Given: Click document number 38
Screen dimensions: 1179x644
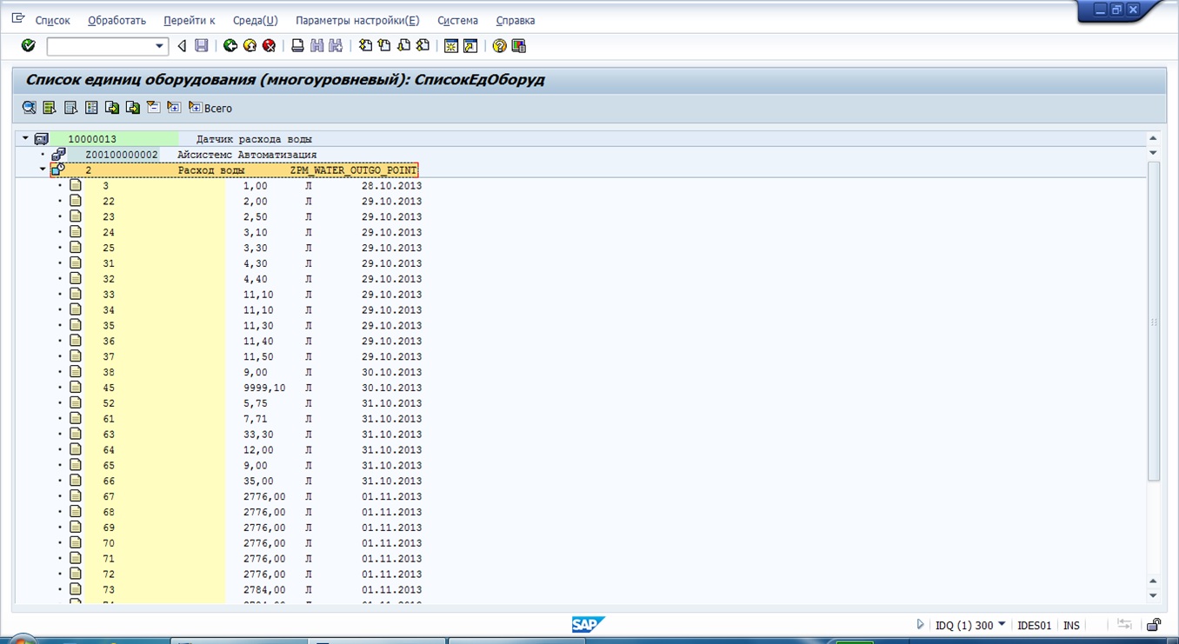Looking at the screenshot, I should pyautogui.click(x=109, y=372).
